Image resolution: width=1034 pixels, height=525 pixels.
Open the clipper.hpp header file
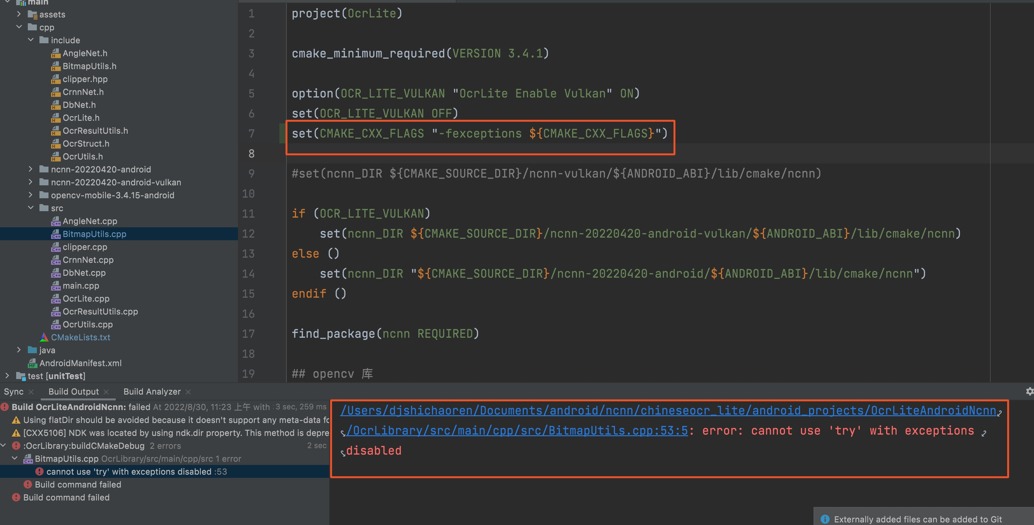[x=85, y=79]
